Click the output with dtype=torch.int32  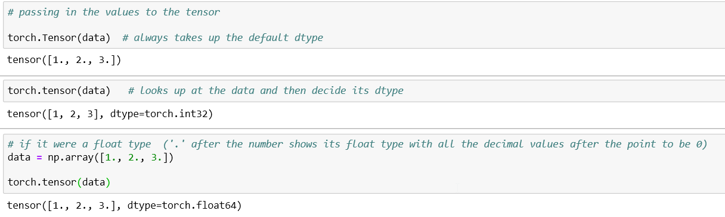tap(110, 114)
